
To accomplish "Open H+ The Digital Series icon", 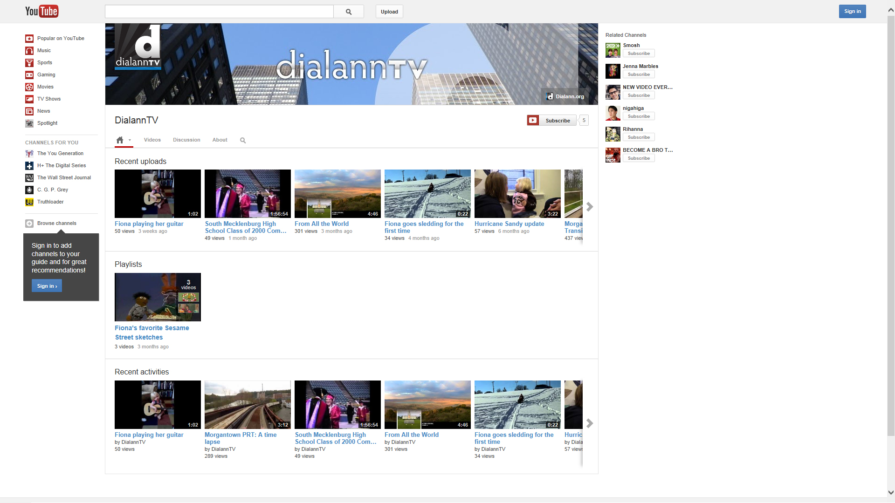I will [x=29, y=165].
